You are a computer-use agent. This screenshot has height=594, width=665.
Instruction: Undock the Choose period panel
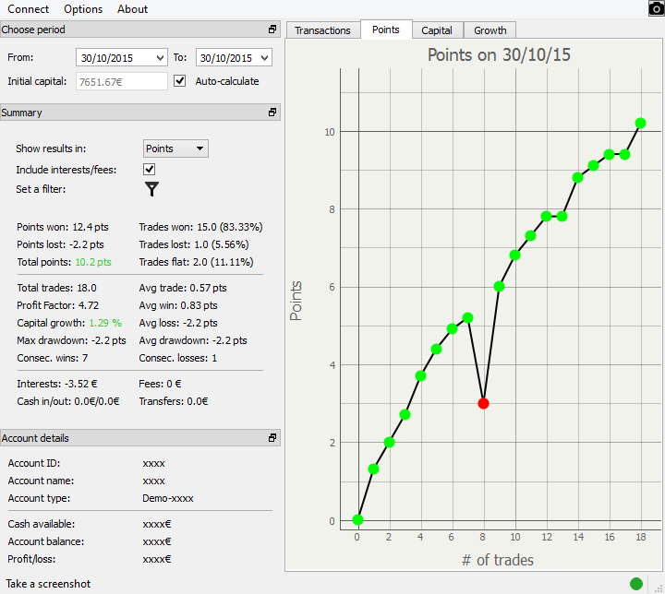pos(272,30)
